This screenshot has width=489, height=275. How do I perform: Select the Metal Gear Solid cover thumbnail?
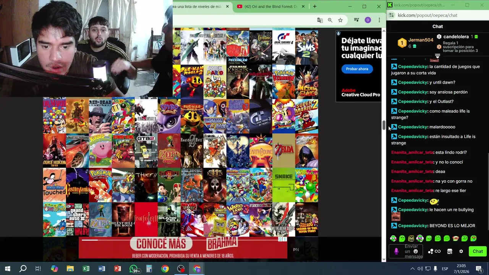[x=283, y=220]
